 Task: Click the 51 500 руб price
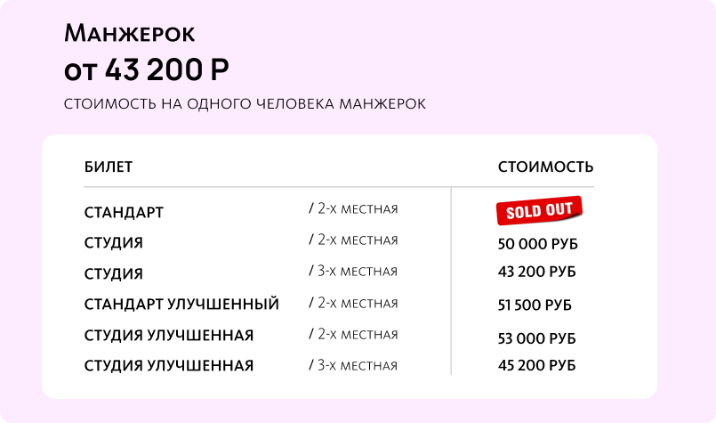[x=535, y=305]
